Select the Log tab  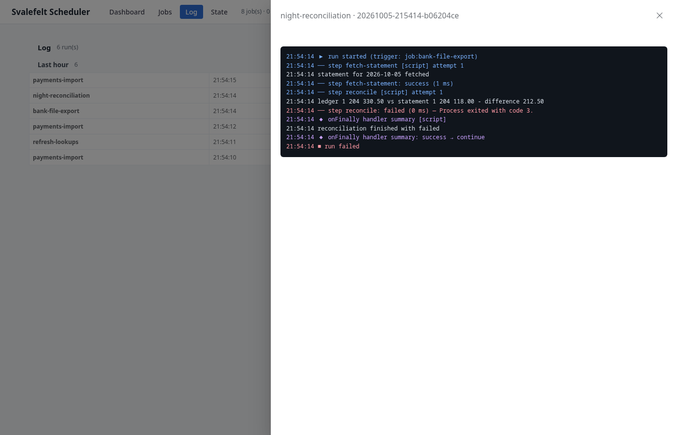coord(191,12)
